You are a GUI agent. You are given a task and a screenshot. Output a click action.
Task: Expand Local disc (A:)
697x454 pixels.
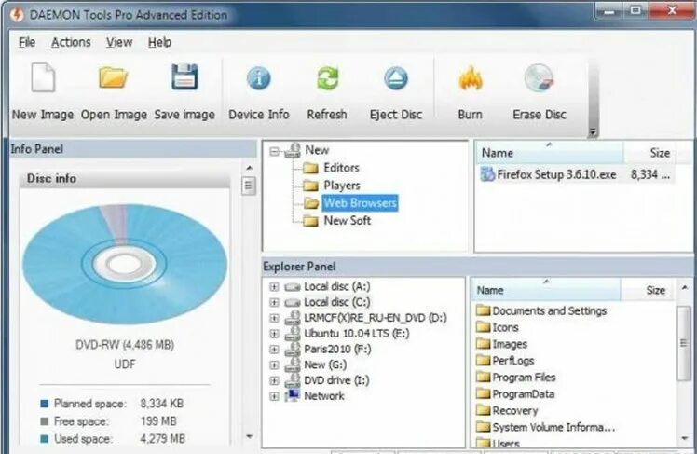pos(274,287)
